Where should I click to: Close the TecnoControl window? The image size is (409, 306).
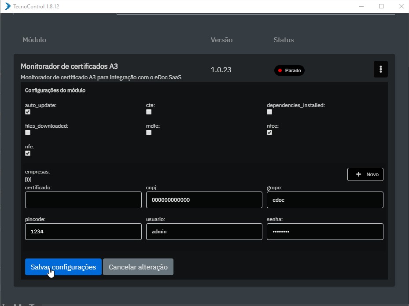(x=401, y=6)
